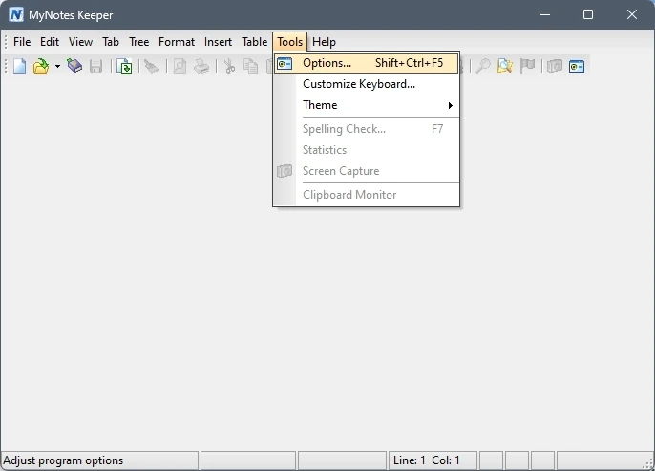Click the gray flag toolbar icon
This screenshot has width=655, height=471.
pyautogui.click(x=527, y=66)
